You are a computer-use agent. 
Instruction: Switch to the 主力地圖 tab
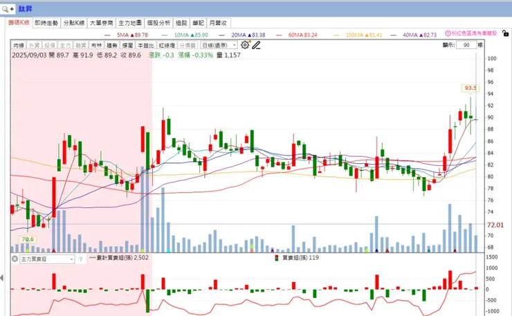point(129,23)
